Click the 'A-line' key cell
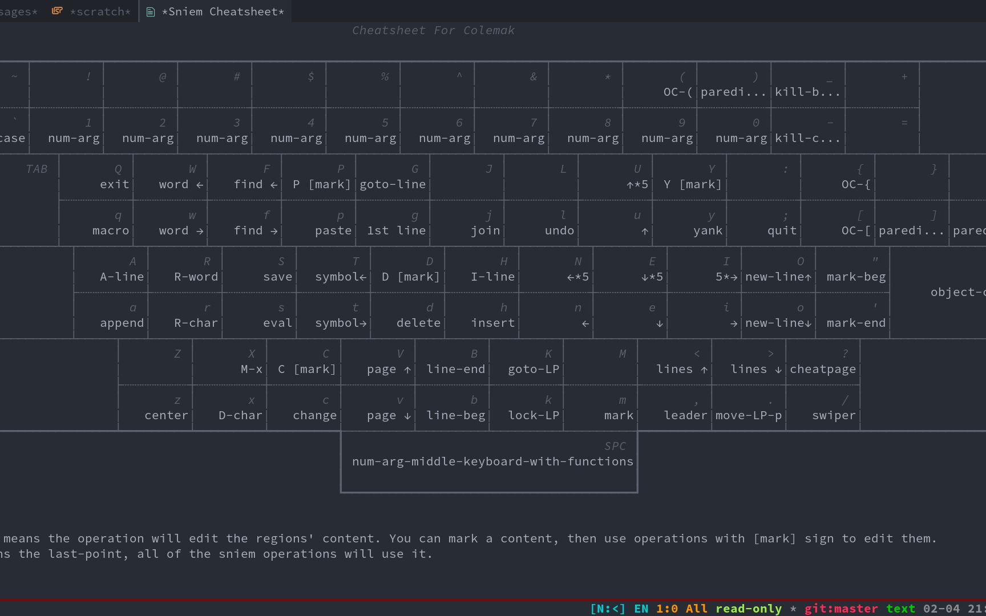This screenshot has height=616, width=986. click(111, 269)
